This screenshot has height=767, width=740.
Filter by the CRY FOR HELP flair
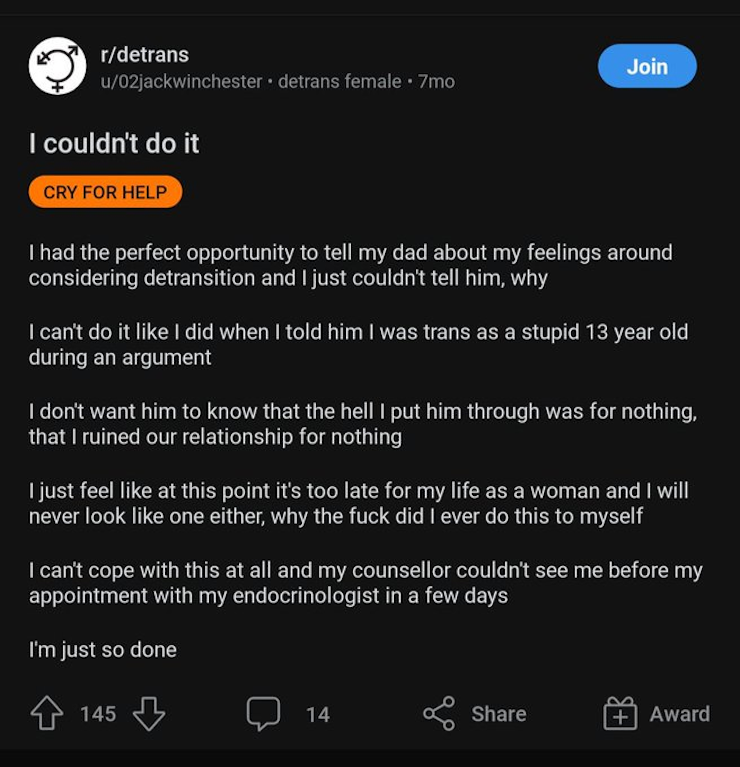[105, 192]
